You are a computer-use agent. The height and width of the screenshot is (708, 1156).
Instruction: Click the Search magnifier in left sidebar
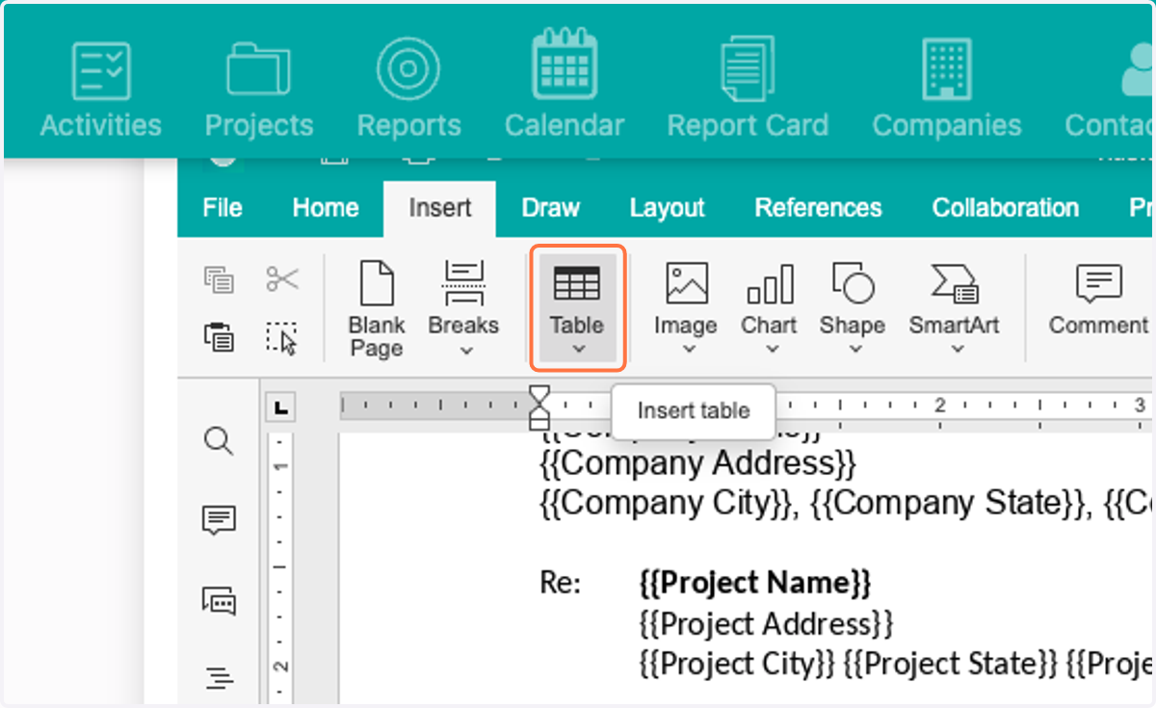pos(219,443)
